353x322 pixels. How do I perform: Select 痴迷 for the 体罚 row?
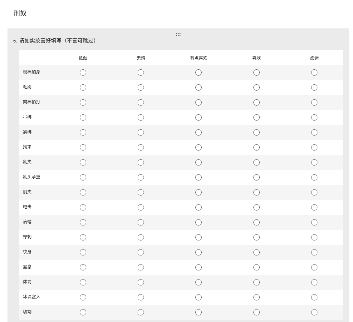tap(314, 282)
